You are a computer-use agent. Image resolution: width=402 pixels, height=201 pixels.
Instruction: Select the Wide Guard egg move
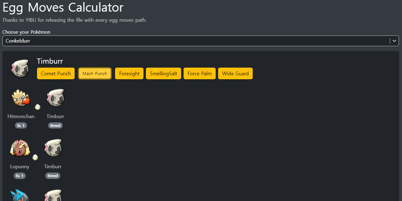[235, 73]
